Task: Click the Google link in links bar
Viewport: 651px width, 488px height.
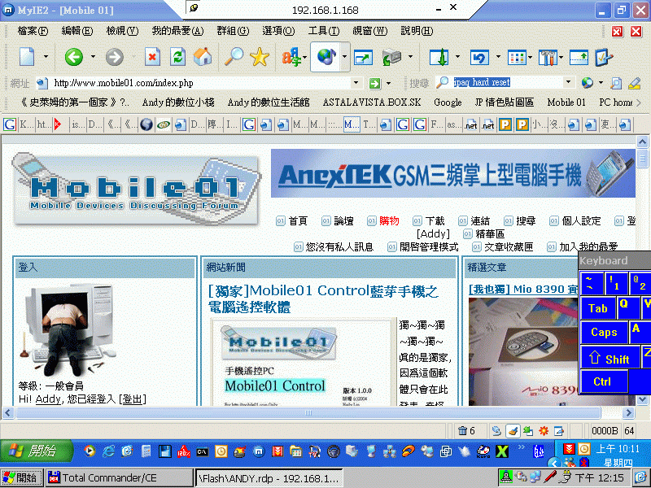Action: click(x=448, y=102)
